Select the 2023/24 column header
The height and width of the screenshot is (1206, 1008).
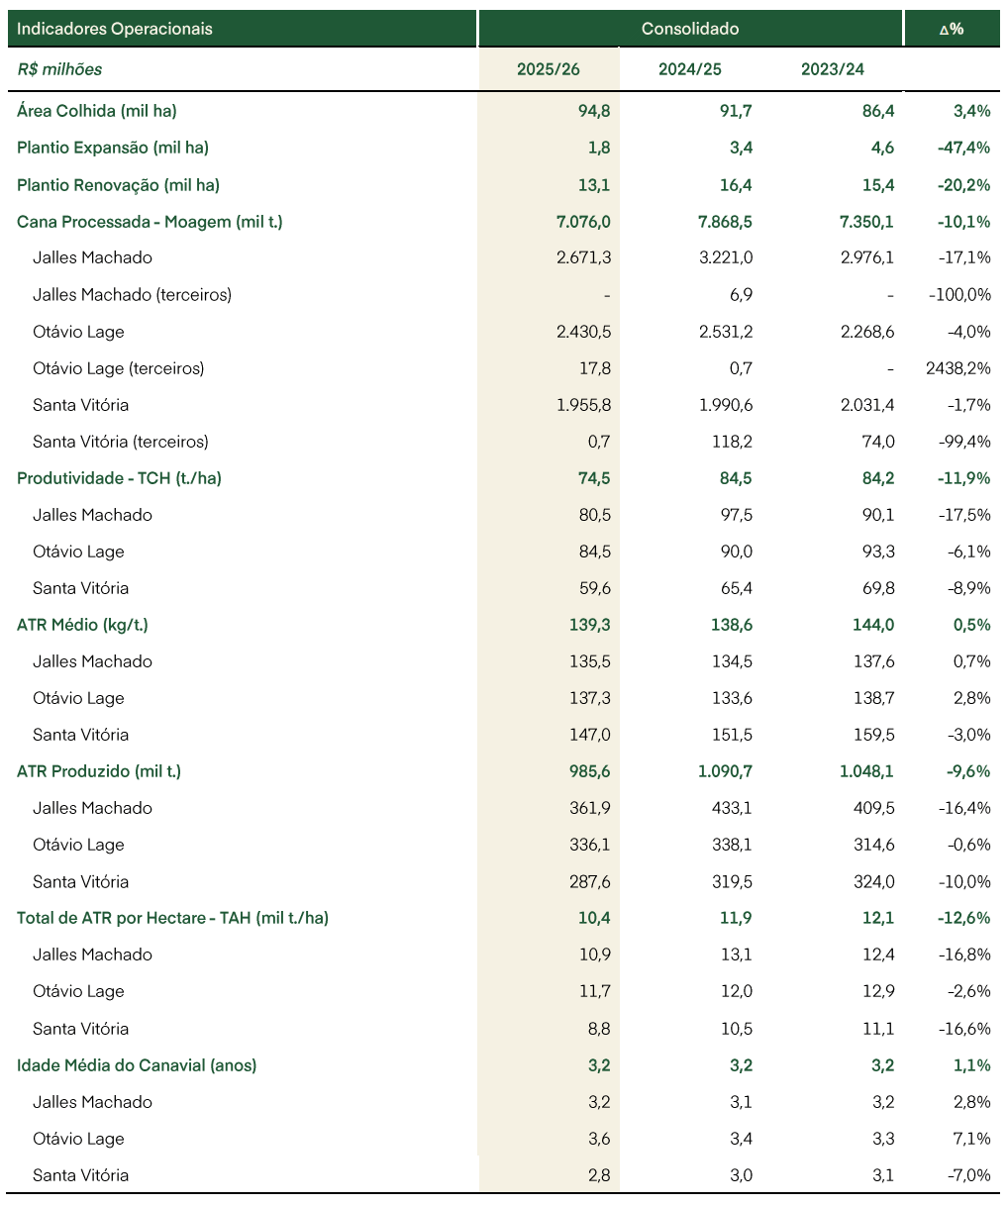[x=833, y=69]
